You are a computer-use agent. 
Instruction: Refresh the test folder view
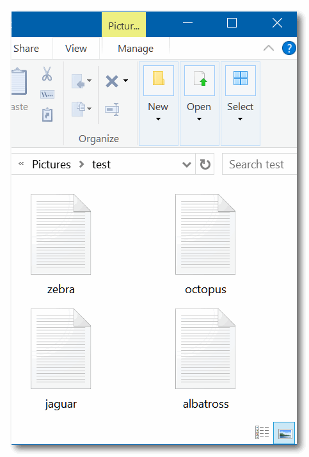205,164
